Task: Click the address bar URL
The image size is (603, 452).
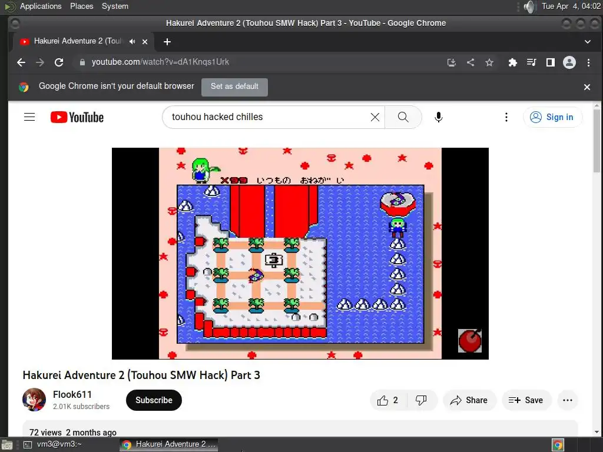Action: 160,62
